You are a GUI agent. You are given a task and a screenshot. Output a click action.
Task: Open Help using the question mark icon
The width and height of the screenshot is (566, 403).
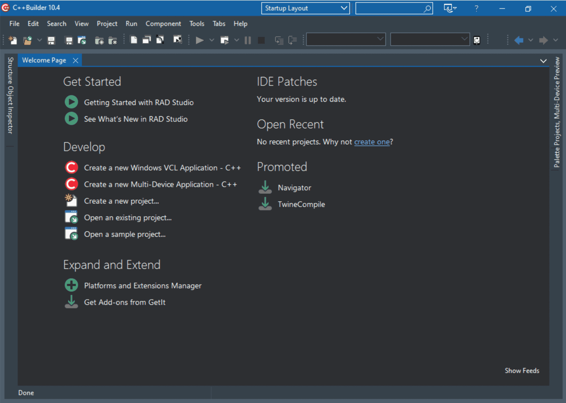pos(476,8)
